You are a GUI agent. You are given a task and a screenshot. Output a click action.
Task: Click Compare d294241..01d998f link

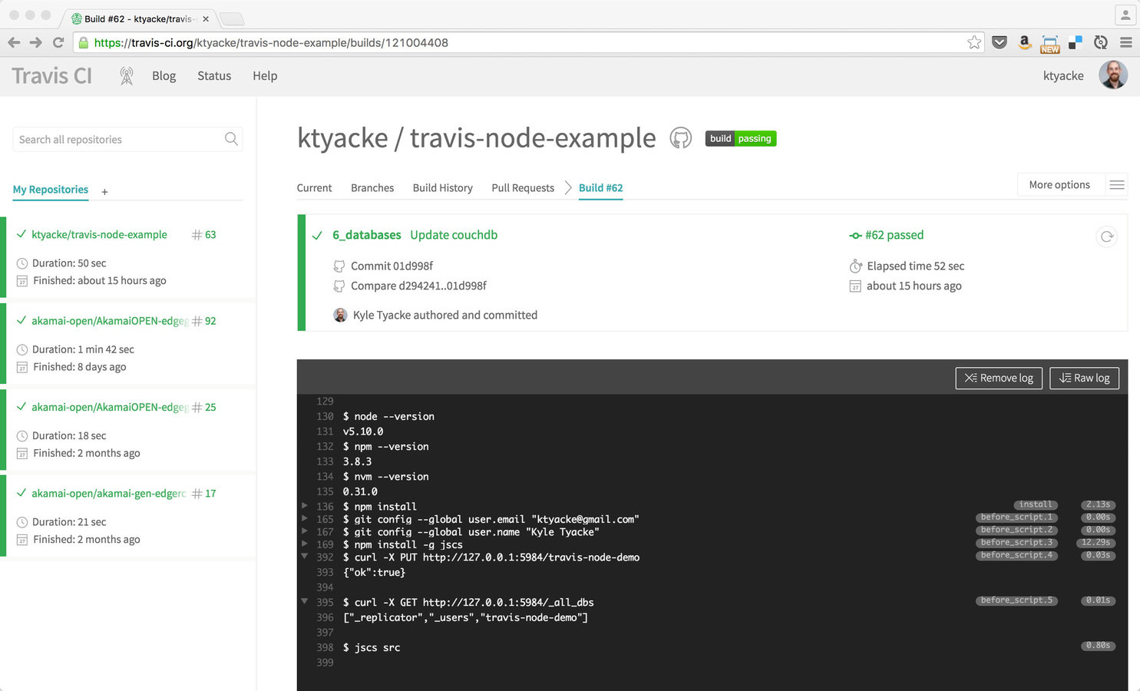pos(418,286)
